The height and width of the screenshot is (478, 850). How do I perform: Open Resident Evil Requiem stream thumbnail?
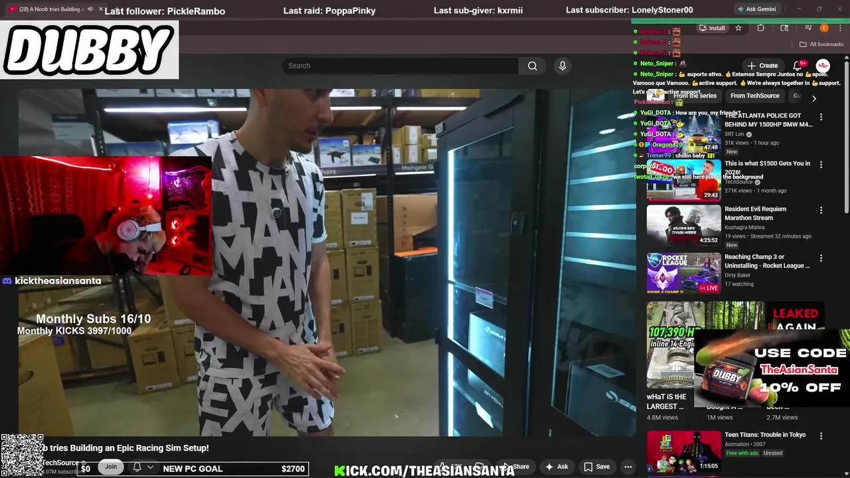(683, 226)
